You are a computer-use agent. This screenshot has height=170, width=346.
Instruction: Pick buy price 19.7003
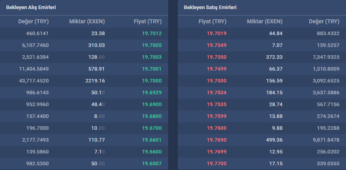pos(152,57)
